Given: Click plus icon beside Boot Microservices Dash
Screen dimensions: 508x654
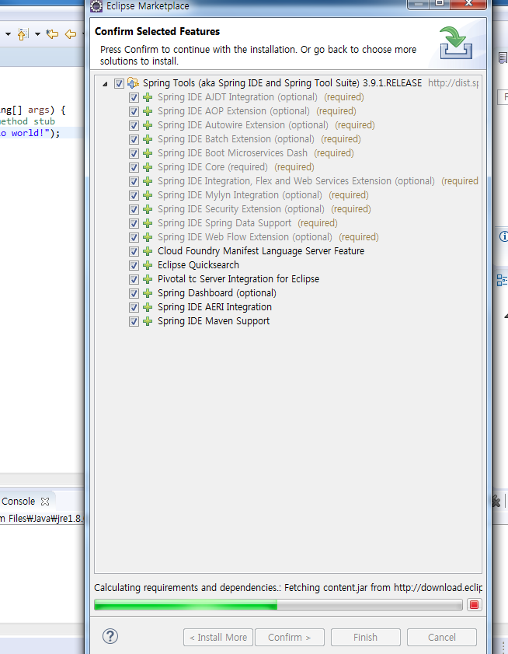Looking at the screenshot, I should pos(148,153).
